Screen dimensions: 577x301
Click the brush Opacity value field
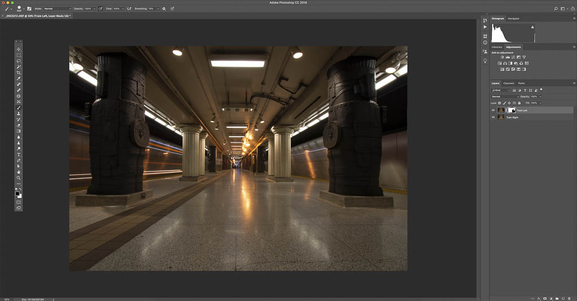click(88, 9)
